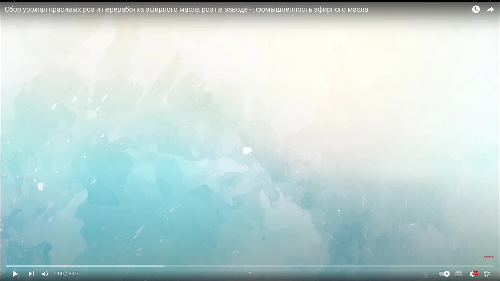Add video to Watch Later via the clock icon
This screenshot has height=281, width=500.
click(x=476, y=10)
